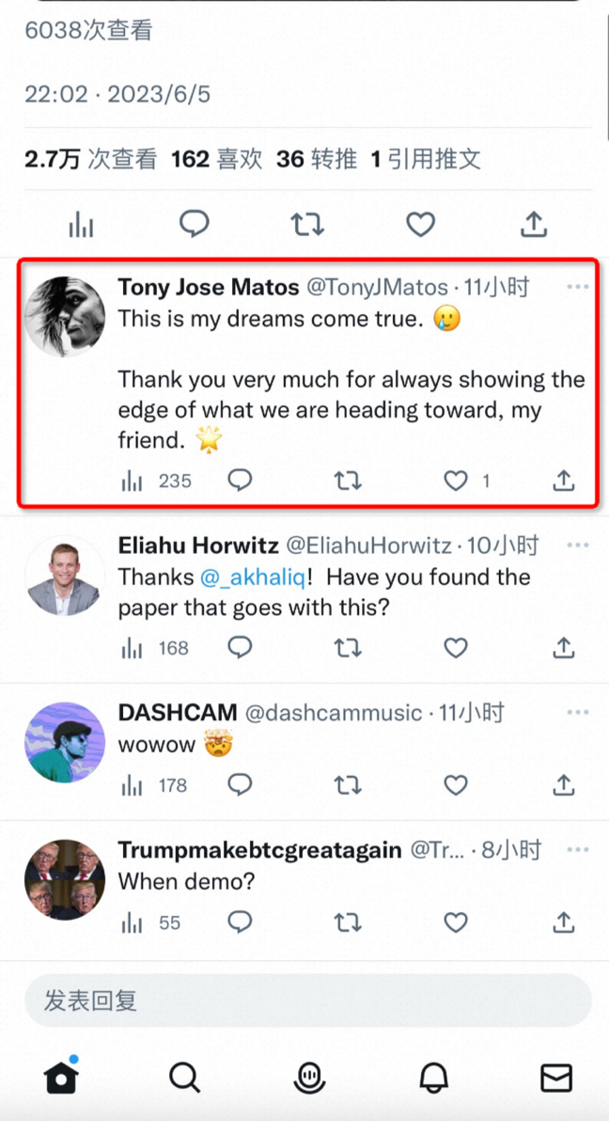The width and height of the screenshot is (609, 1121).
Task: Share the main tweet
Action: click(534, 224)
